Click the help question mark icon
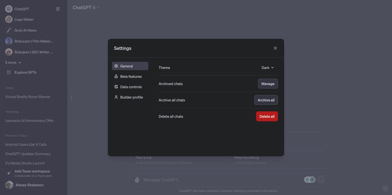 click(385, 189)
